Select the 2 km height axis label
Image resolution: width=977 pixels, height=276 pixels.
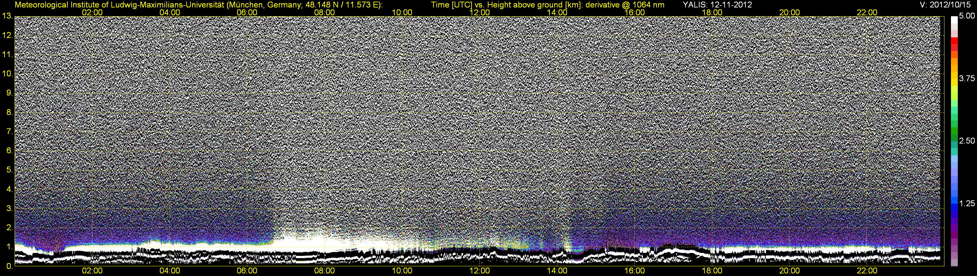pos(9,228)
